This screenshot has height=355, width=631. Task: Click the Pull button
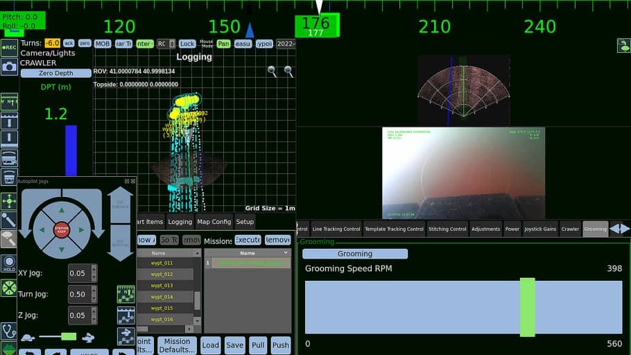pyautogui.click(x=258, y=345)
